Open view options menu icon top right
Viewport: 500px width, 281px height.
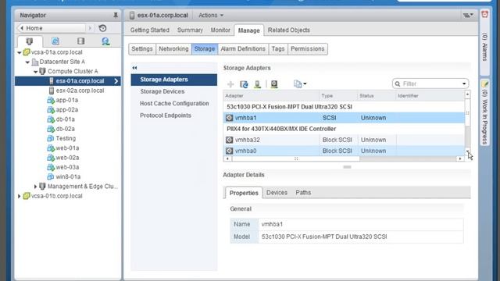[468, 15]
